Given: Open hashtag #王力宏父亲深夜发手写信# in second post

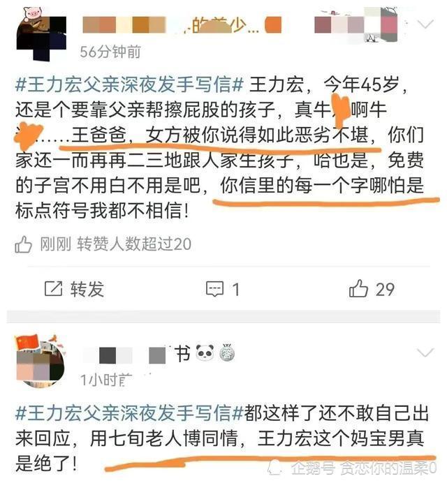Looking at the screenshot, I should [129, 413].
